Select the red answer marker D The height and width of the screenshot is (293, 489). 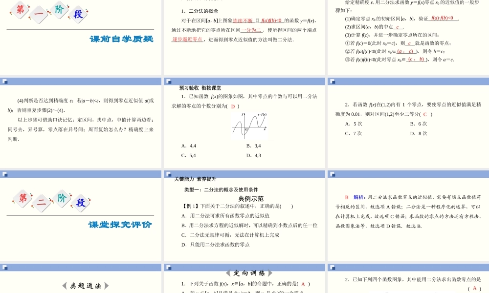233,106
